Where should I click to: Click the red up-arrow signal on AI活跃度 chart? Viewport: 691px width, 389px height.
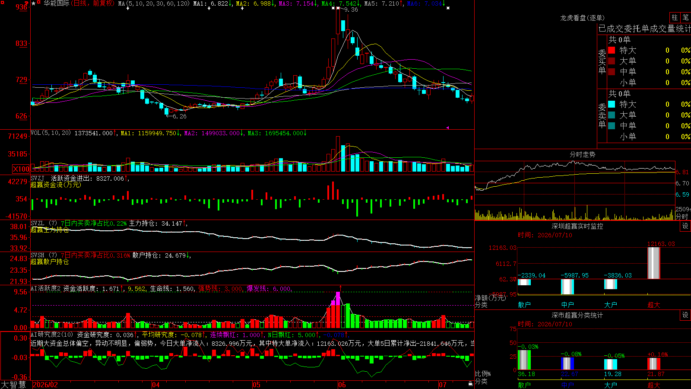point(340,288)
